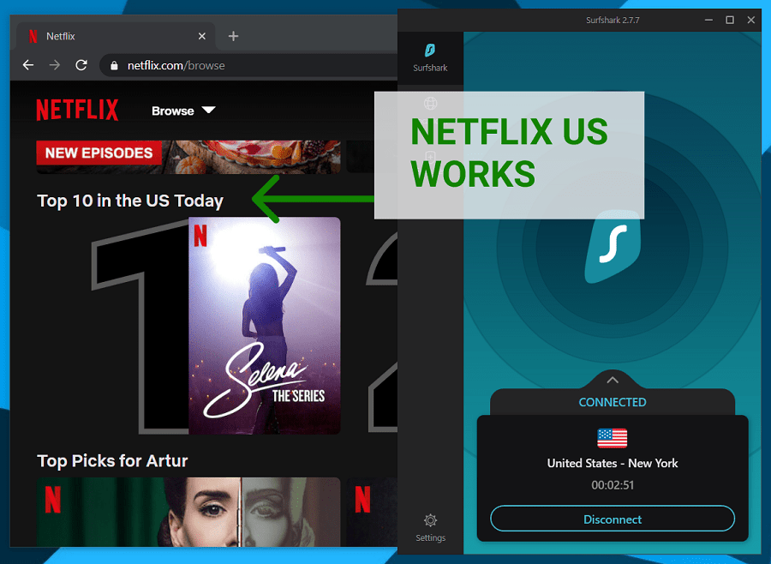Click the 'Top Picks for Artur' heading

112,461
